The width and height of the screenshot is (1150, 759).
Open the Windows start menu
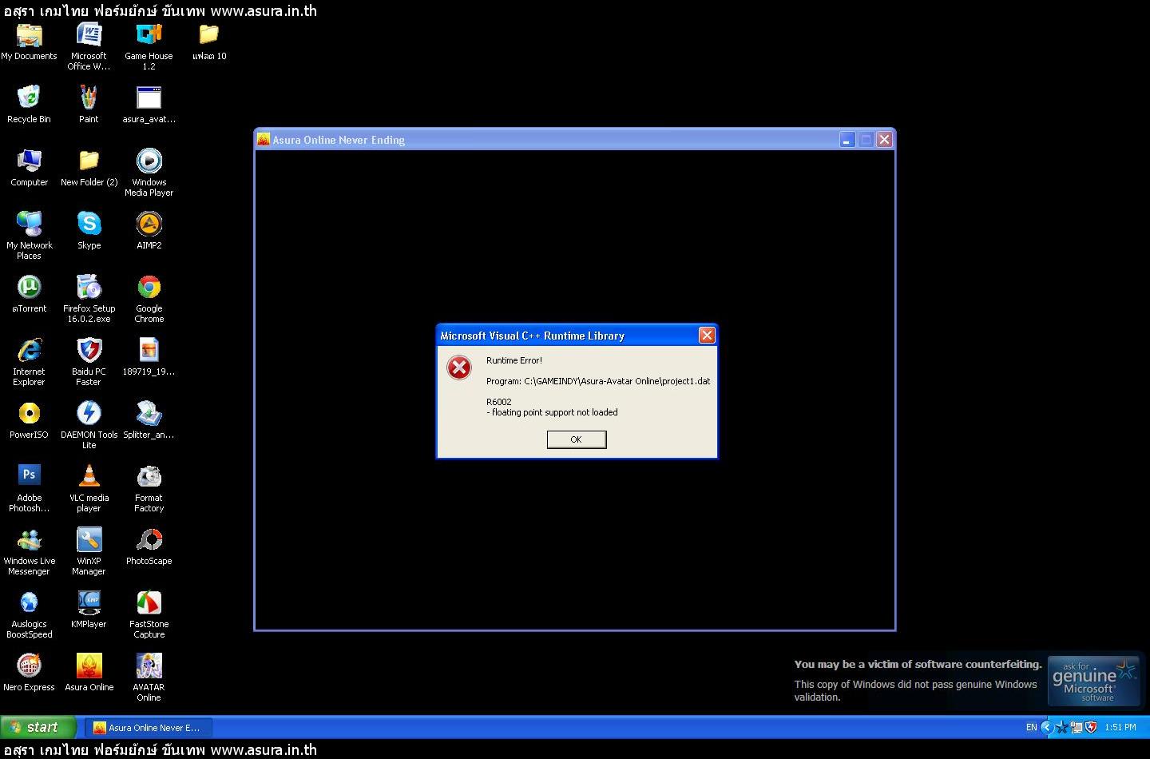[x=38, y=727]
